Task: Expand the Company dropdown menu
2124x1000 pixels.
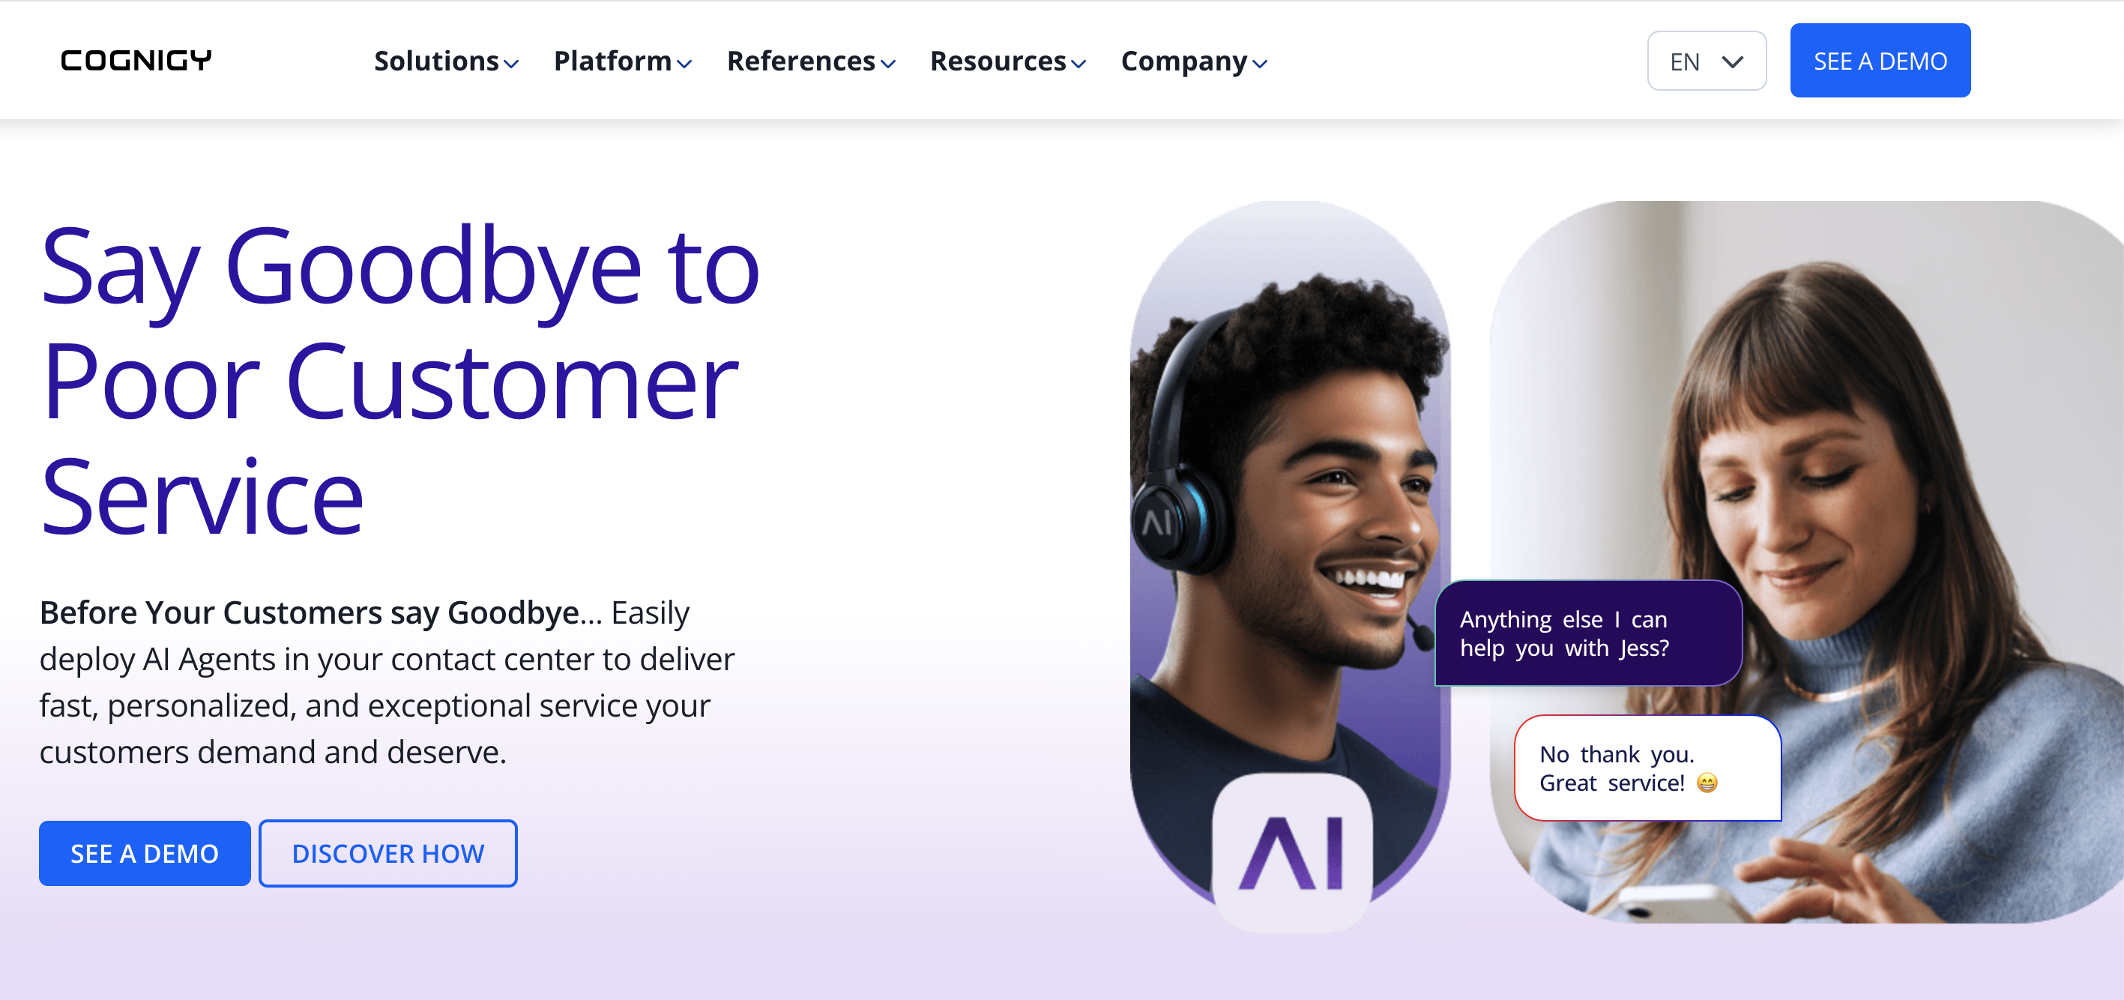Action: coord(1194,61)
